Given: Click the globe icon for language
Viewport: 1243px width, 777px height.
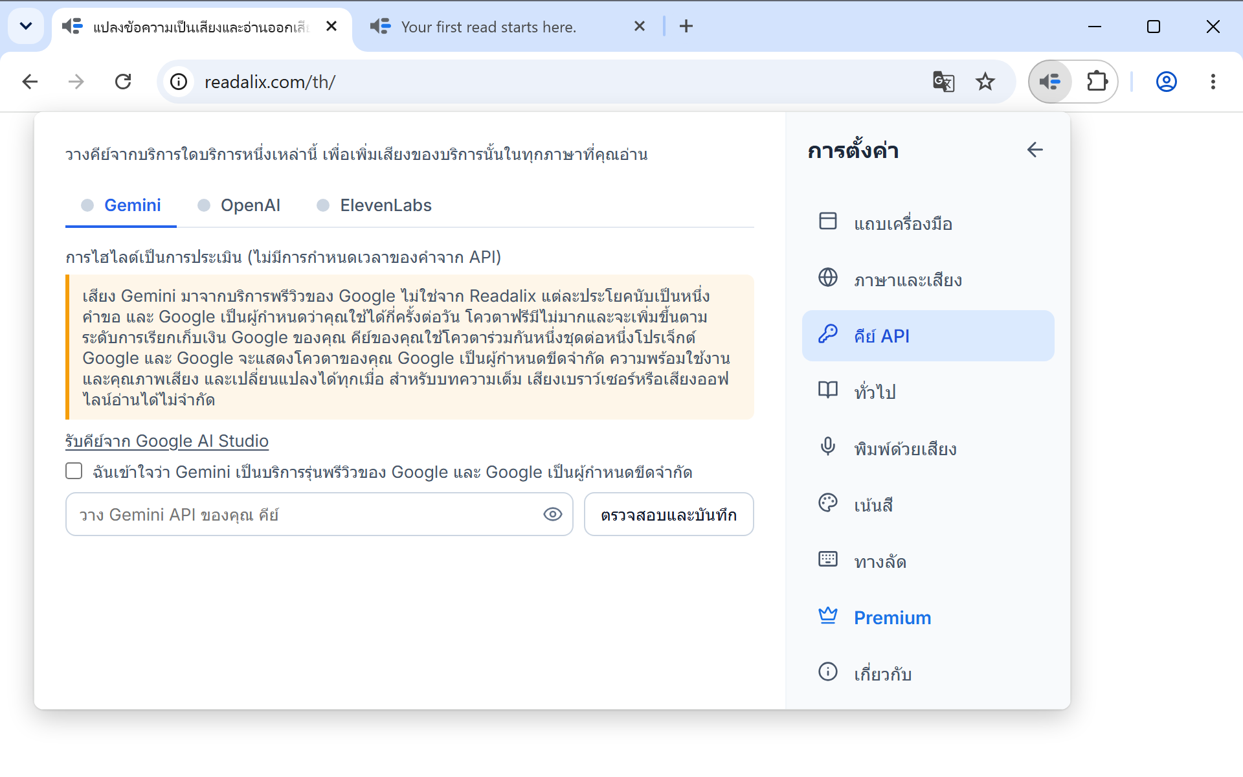Looking at the screenshot, I should [827, 277].
